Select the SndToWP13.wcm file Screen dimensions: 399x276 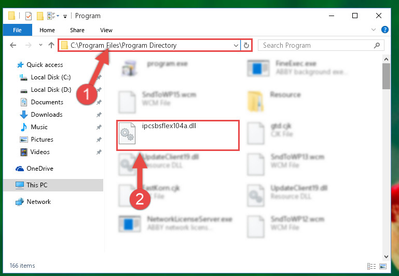pyautogui.click(x=286, y=164)
